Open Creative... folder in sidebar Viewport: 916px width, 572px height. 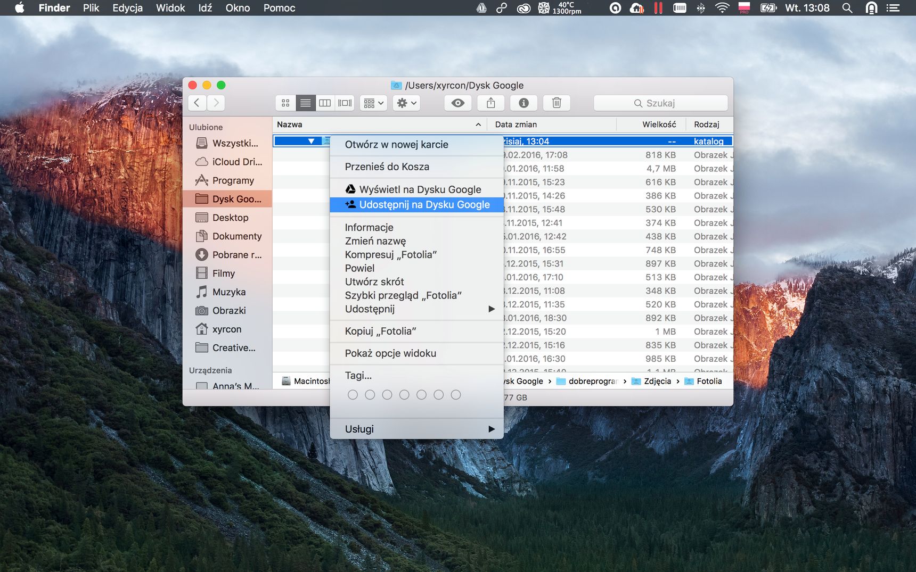pyautogui.click(x=227, y=348)
